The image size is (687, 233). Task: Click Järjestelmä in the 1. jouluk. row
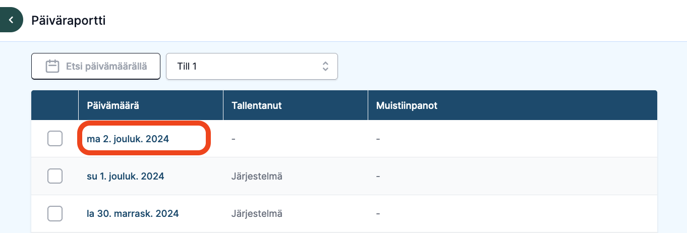click(257, 177)
